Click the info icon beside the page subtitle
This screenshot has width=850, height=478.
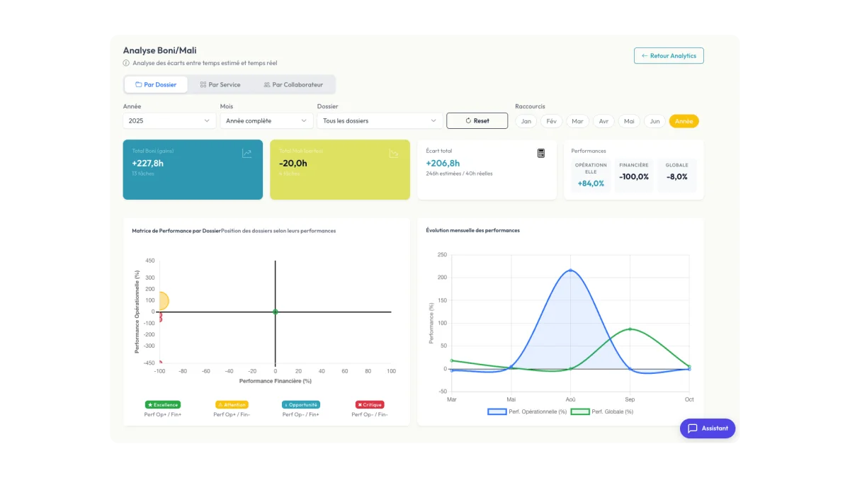pos(126,63)
